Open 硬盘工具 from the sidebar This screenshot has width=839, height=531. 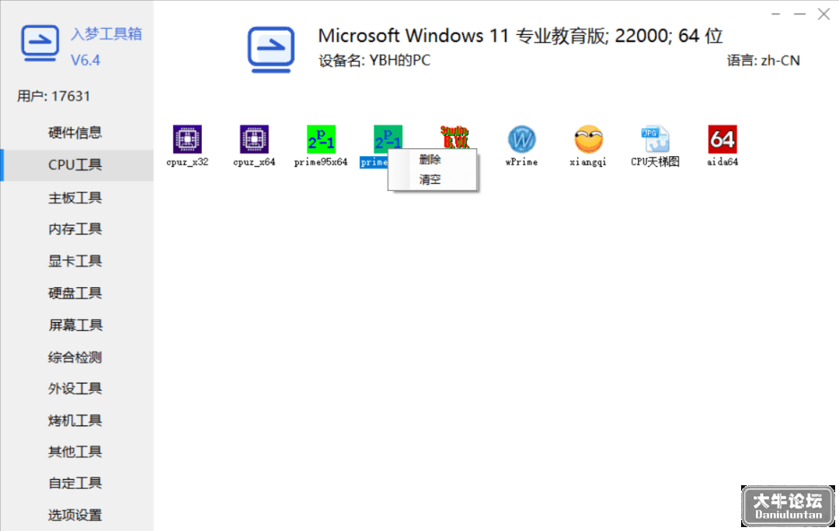(x=77, y=293)
